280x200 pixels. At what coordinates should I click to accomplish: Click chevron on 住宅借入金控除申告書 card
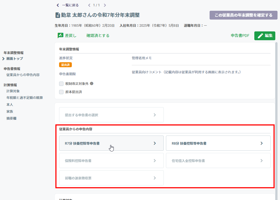[x=261, y=161]
